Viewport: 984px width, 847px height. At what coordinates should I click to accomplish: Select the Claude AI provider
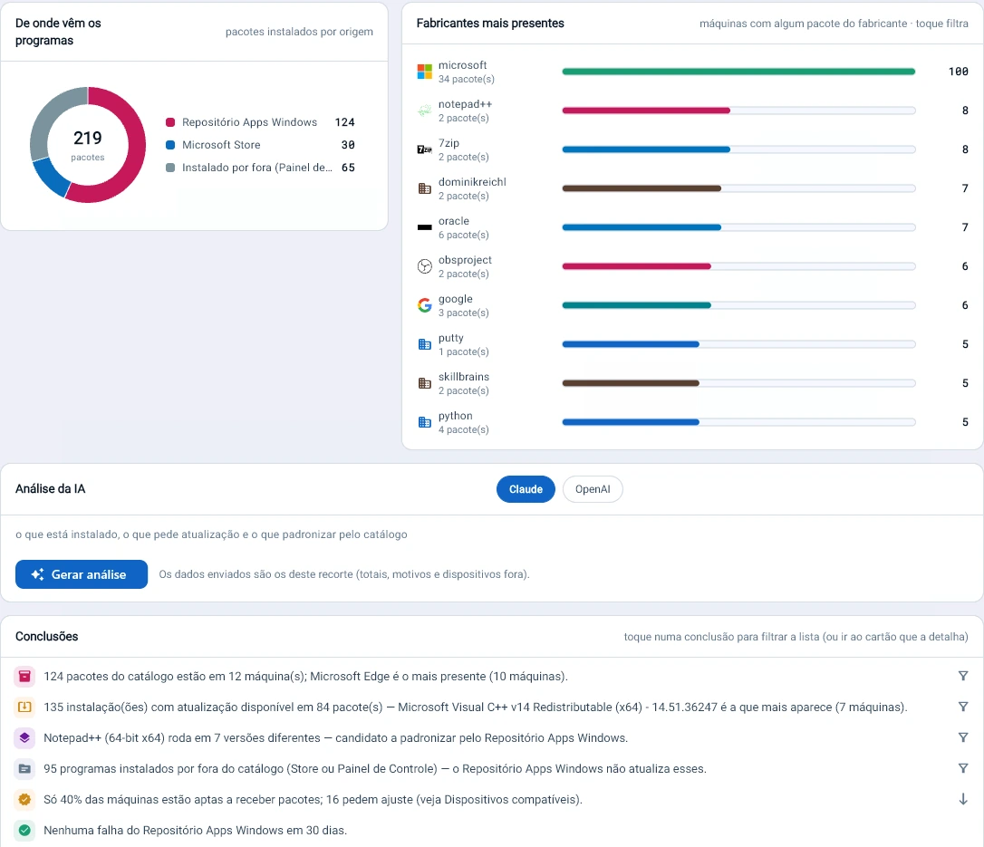(526, 489)
